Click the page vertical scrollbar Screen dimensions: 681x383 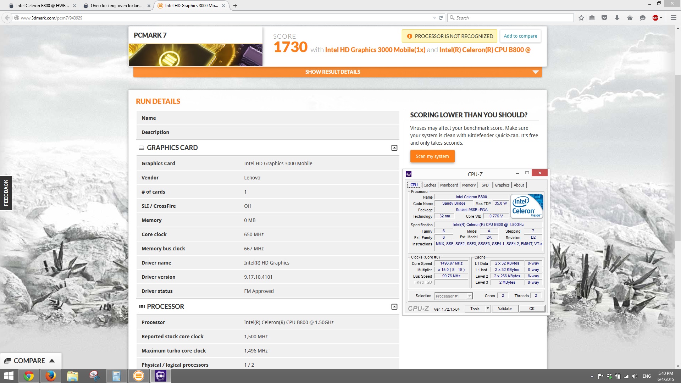[x=677, y=158]
